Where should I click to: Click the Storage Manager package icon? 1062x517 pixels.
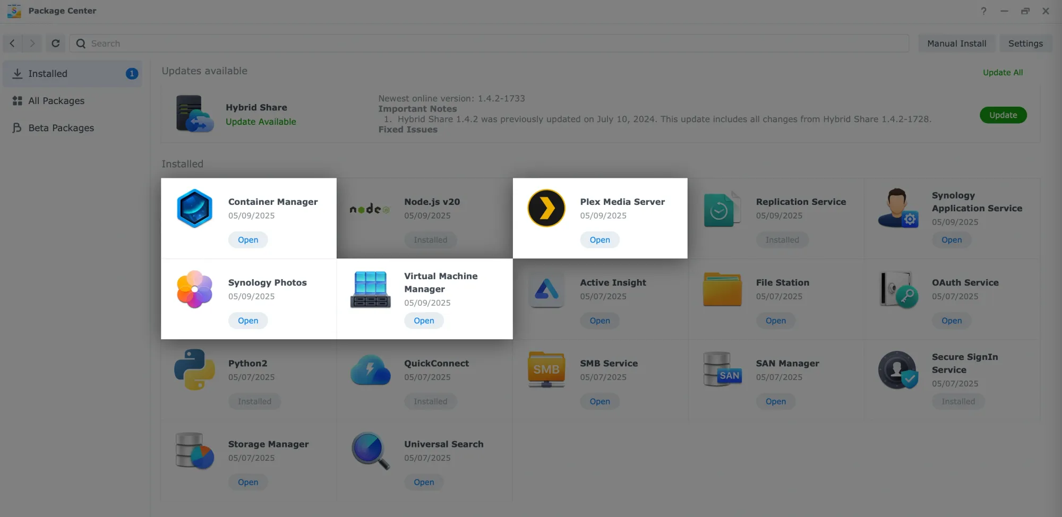pos(194,451)
